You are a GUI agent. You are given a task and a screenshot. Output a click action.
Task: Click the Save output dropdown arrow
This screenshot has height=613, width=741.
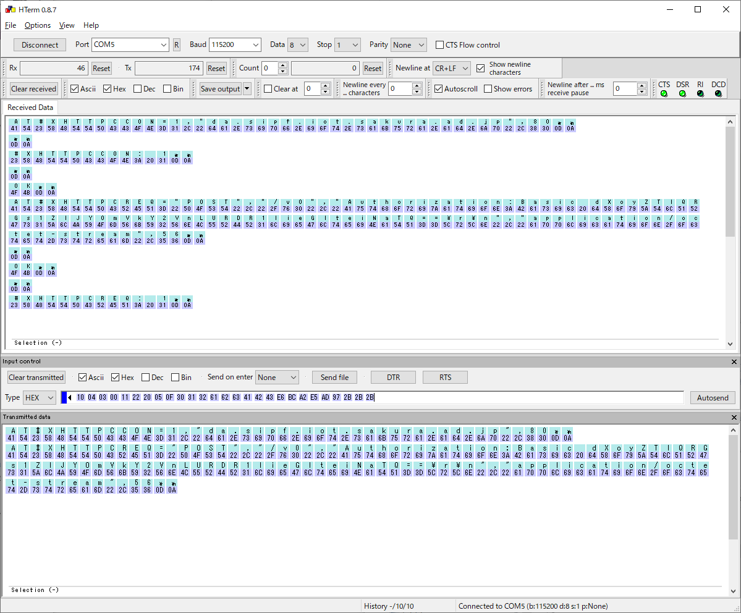247,89
